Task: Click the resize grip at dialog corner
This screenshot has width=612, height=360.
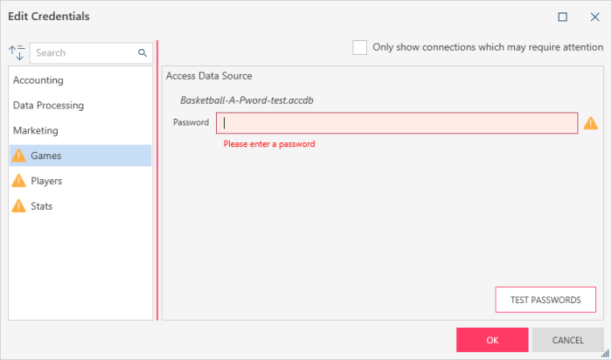Action: [605, 353]
